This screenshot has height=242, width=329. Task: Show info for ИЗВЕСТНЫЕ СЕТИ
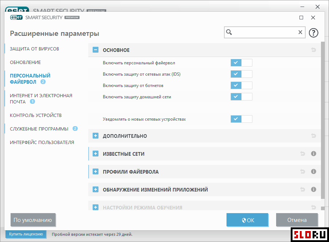click(313, 154)
